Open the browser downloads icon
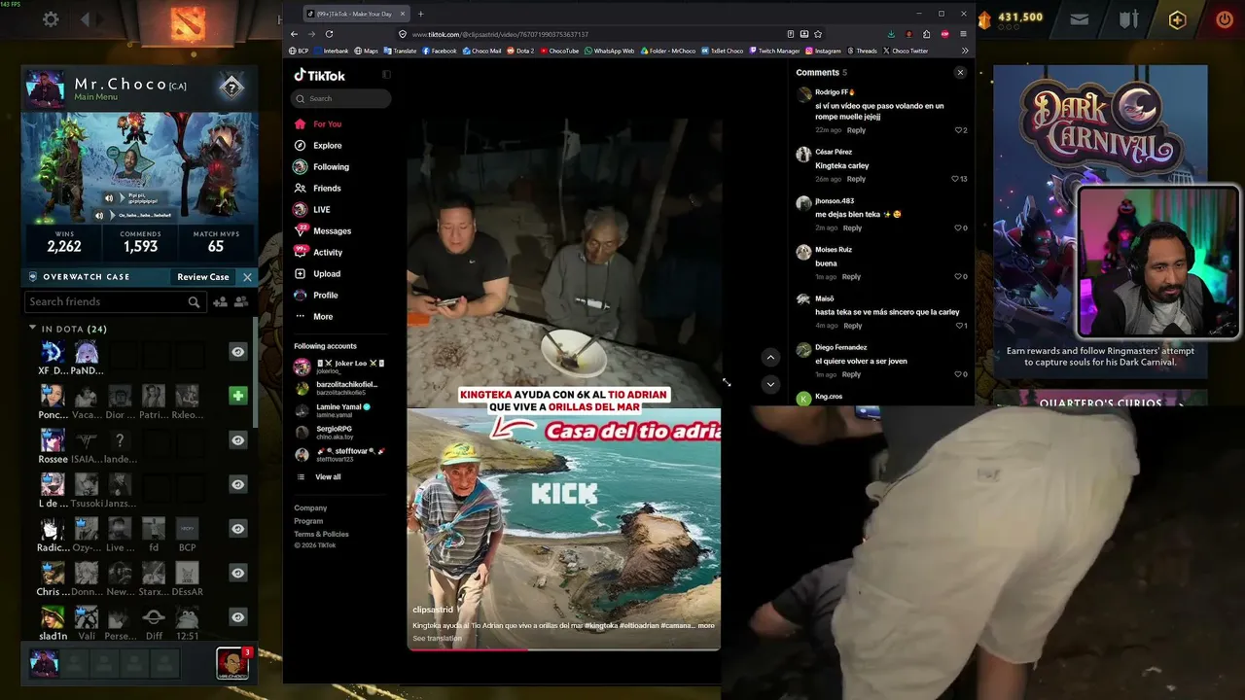The width and height of the screenshot is (1245, 700). click(x=891, y=34)
